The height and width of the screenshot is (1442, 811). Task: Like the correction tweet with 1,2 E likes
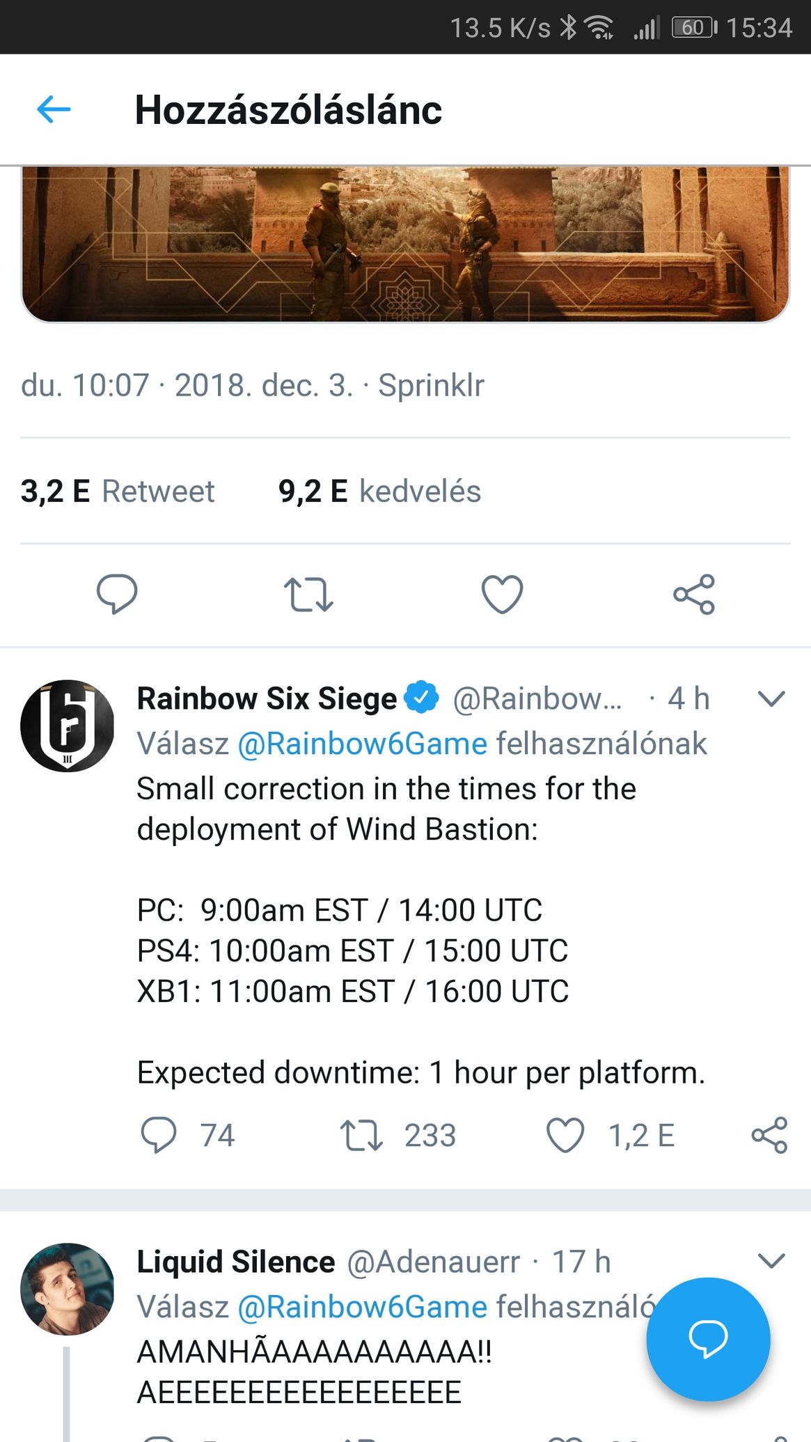(565, 1135)
